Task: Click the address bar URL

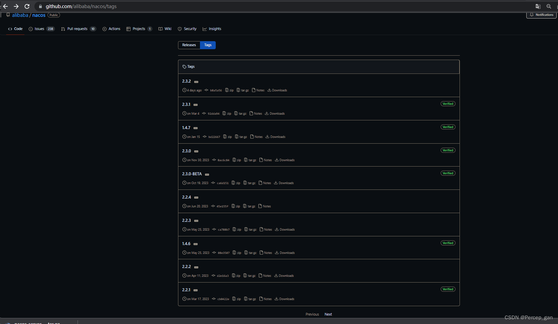Action: click(x=81, y=6)
